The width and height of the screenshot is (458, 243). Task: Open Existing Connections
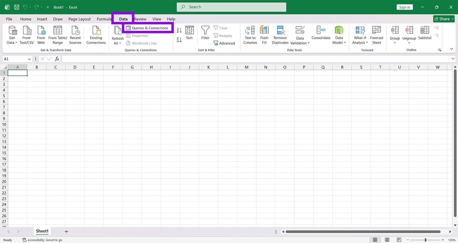coord(96,35)
